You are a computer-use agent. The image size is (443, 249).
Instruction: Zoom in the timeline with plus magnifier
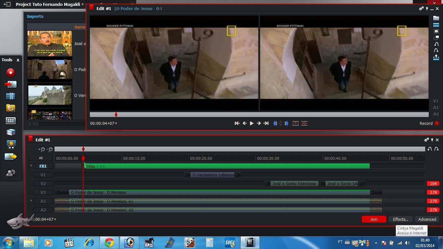click(x=42, y=149)
